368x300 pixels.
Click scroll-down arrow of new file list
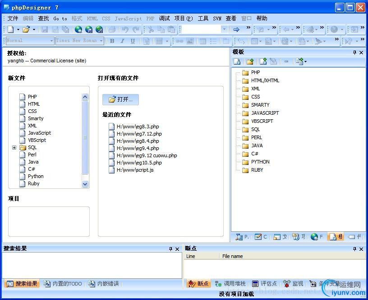coord(85,184)
